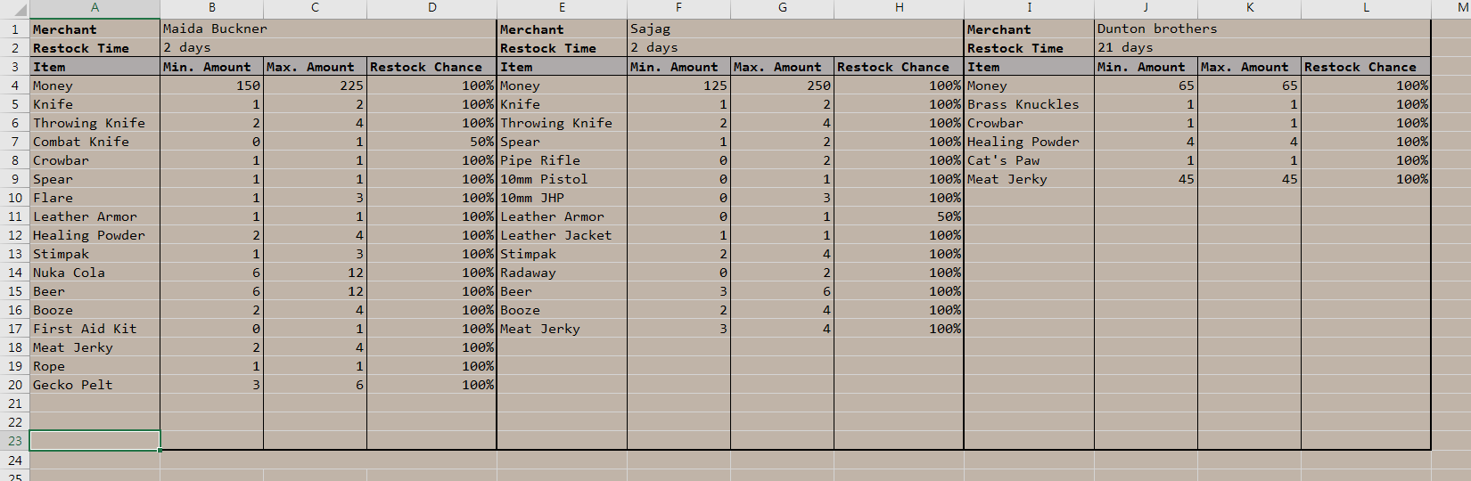This screenshot has width=1471, height=481.
Task: Click the Radaway item cell
Action: point(562,273)
